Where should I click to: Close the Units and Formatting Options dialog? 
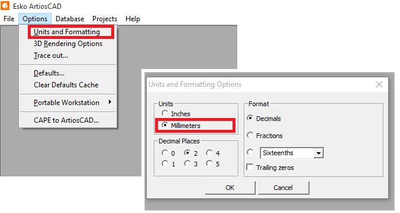coord(379,84)
